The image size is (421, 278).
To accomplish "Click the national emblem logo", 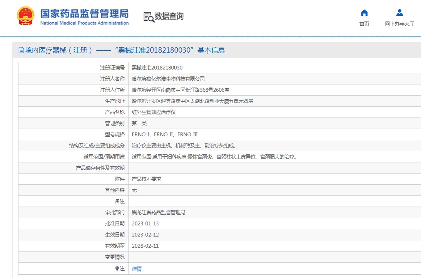I will coord(25,16).
